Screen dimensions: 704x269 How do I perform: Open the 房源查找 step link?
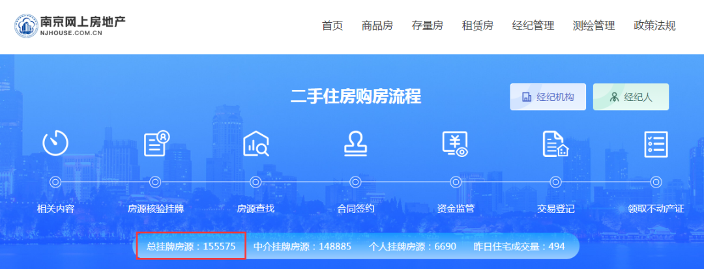tap(256, 208)
